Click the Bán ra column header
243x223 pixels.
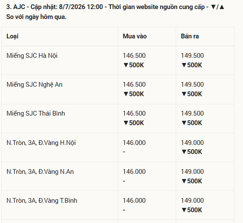coord(190,36)
